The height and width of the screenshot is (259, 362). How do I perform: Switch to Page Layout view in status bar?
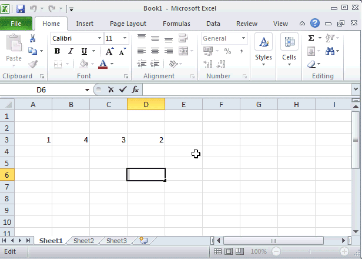coord(229,251)
